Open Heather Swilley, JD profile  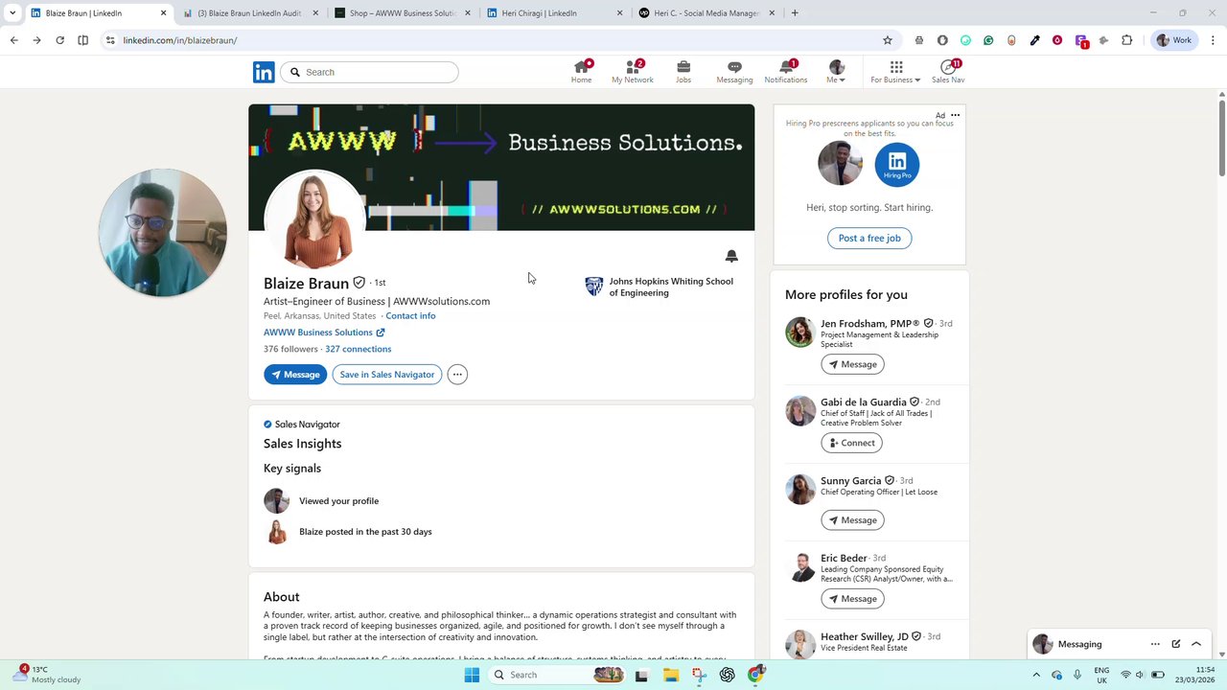point(864,636)
